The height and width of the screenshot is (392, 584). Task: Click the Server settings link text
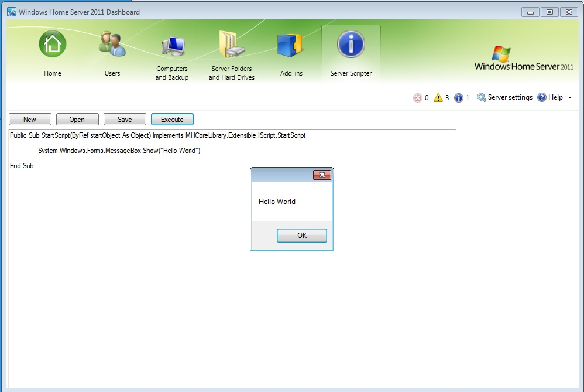click(510, 97)
